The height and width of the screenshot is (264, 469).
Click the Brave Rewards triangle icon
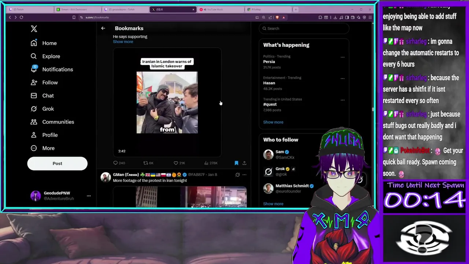284,17
